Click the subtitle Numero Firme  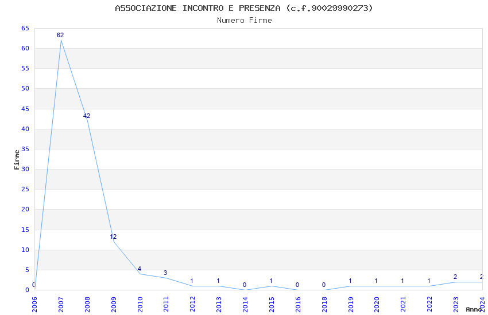click(x=245, y=21)
